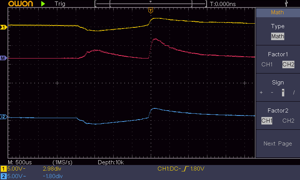The image size is (300, 180).
Task: Open the Type selector showing Math
Action: 277,36
